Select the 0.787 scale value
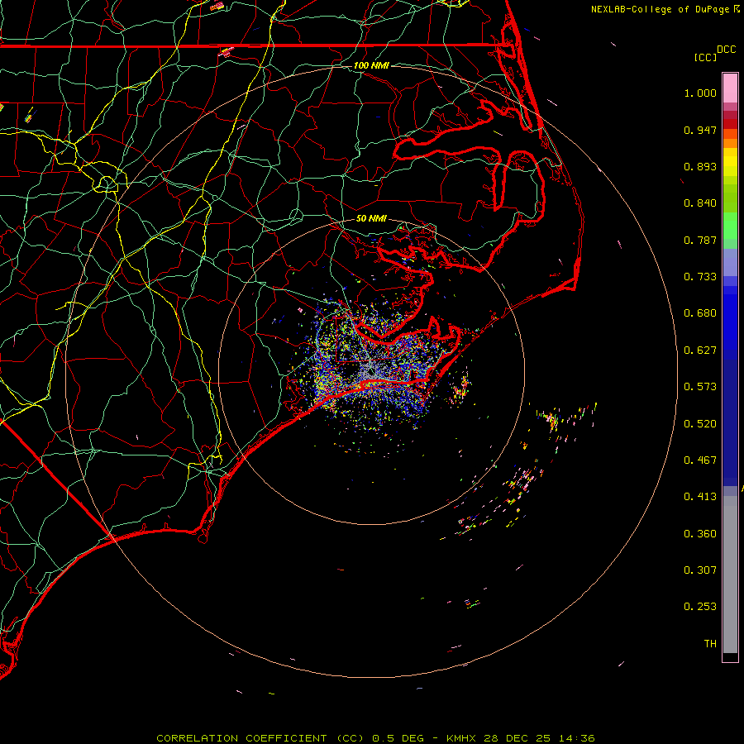This screenshot has width=744, height=744. pyautogui.click(x=700, y=240)
